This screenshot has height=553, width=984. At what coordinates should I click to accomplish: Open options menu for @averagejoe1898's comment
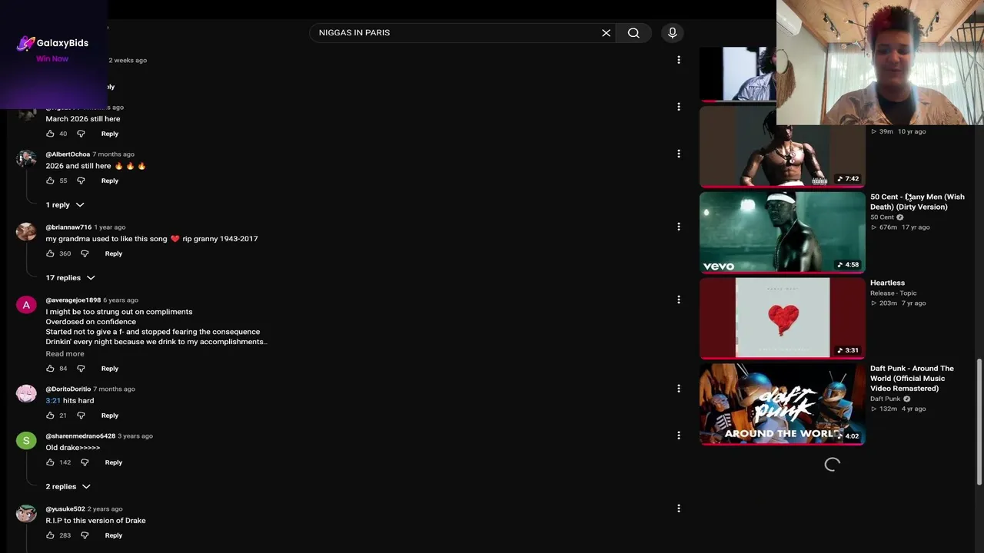point(679,300)
